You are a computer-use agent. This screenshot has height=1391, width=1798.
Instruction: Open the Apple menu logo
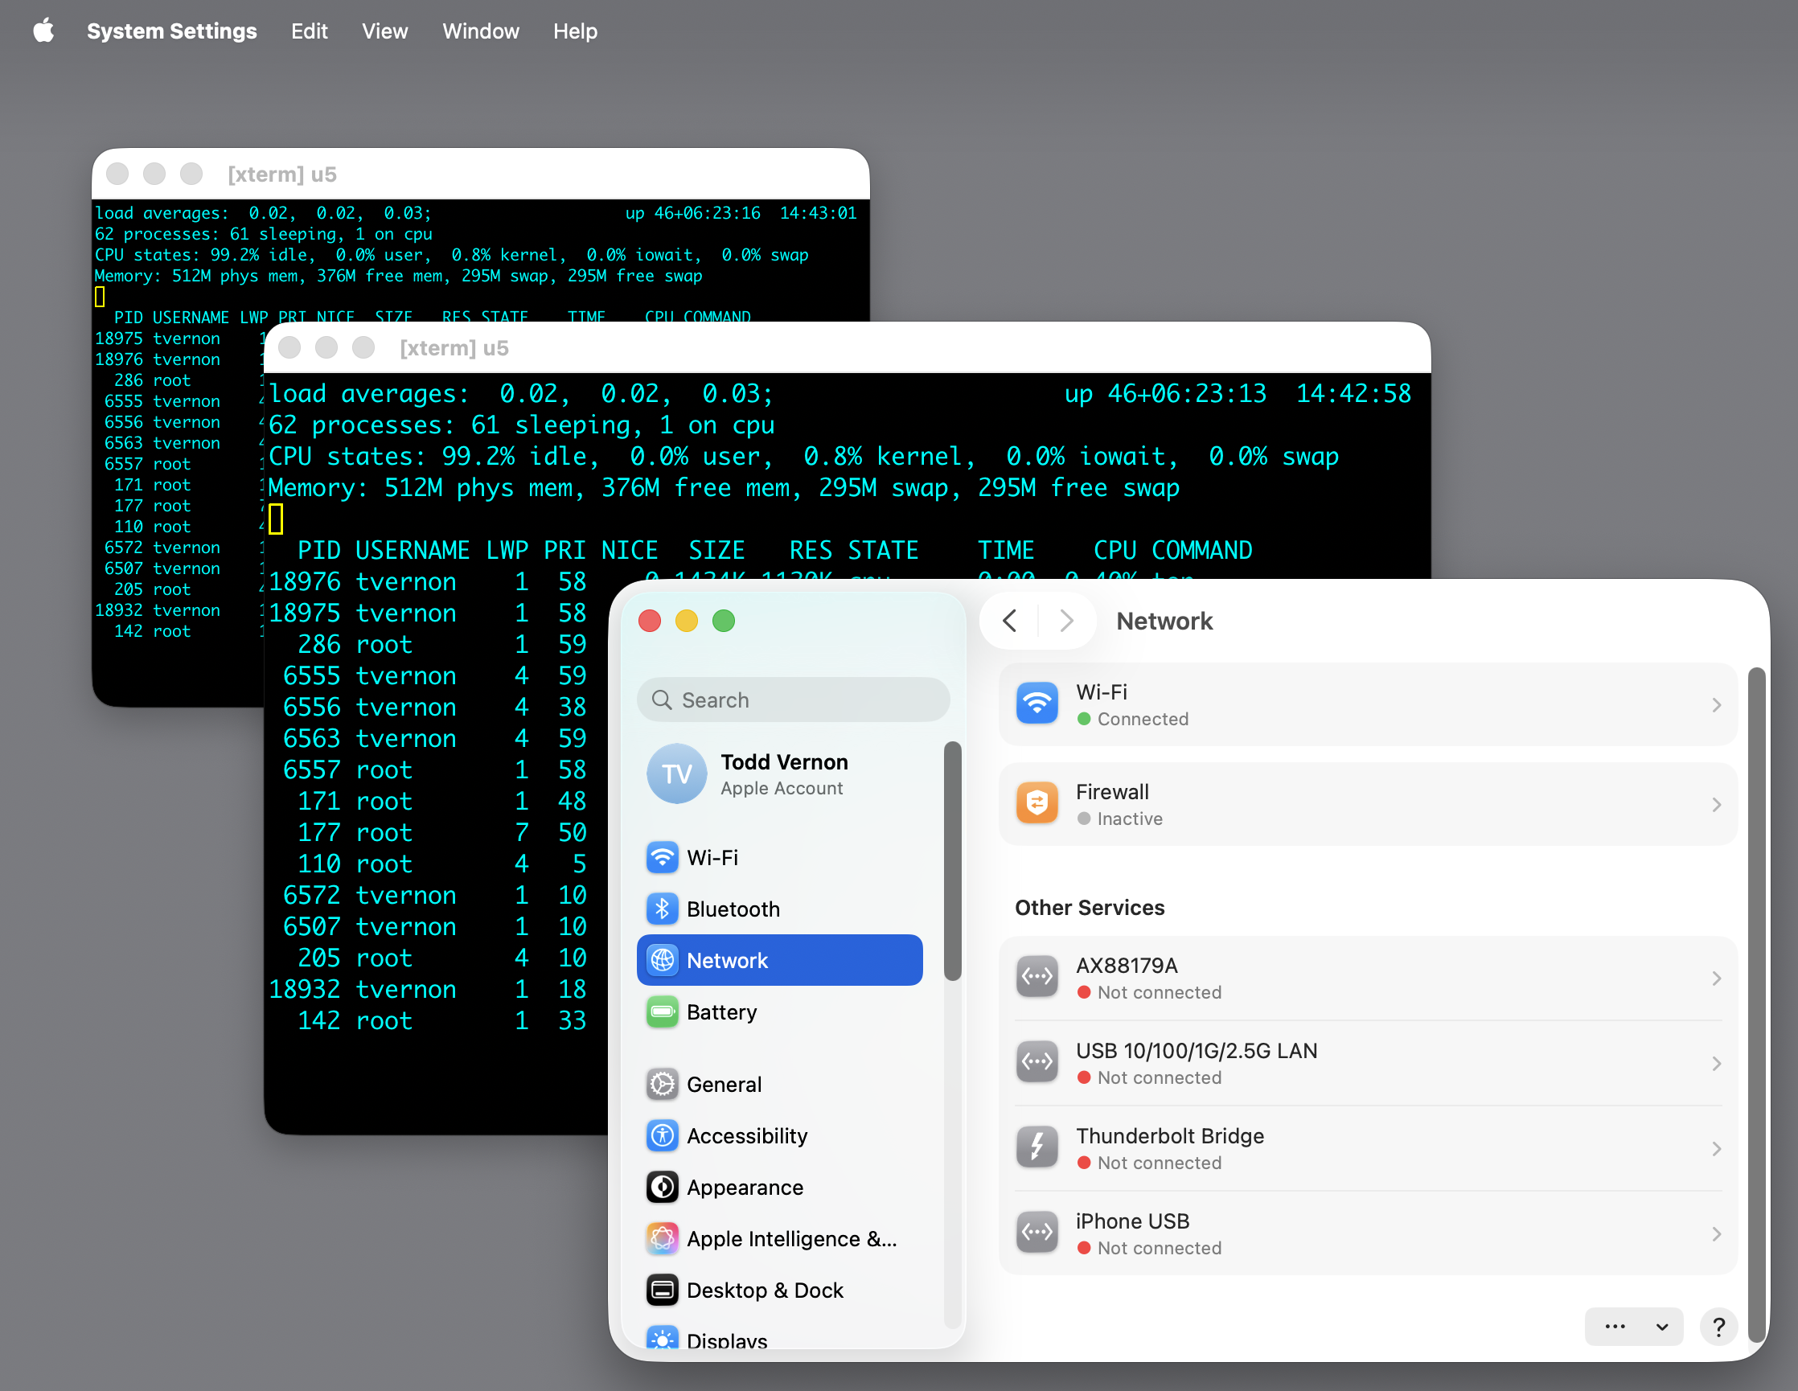pos(43,31)
